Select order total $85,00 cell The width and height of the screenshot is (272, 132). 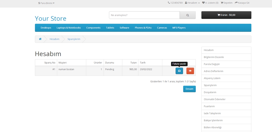coord(130,71)
